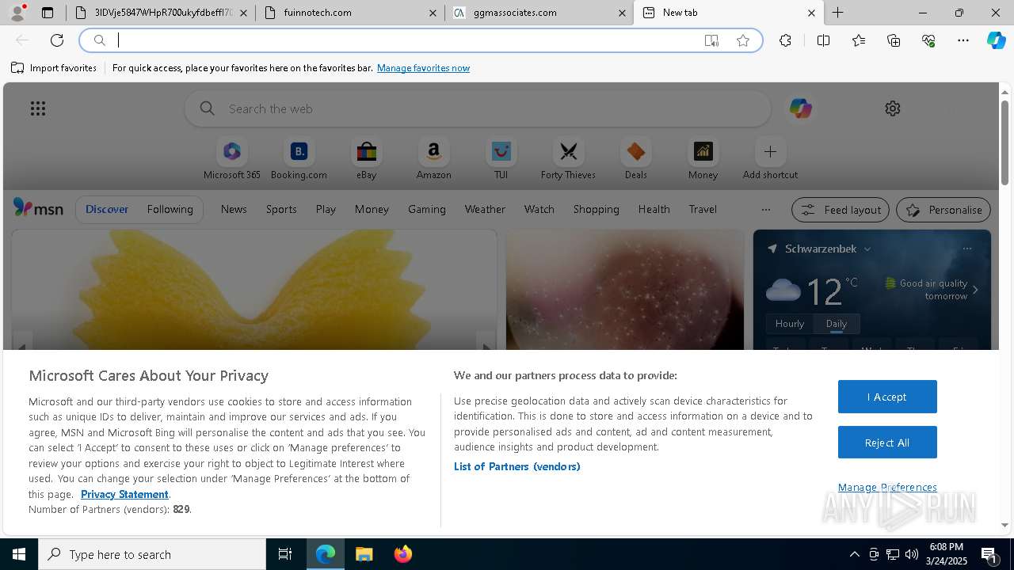Show hidden system tray icons

click(x=854, y=554)
